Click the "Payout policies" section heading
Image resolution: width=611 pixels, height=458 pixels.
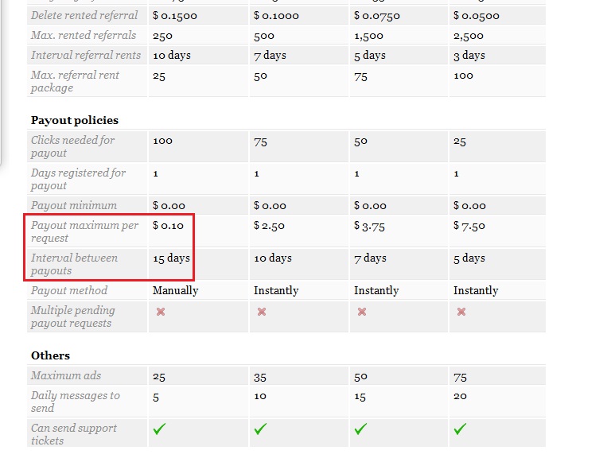pyautogui.click(x=75, y=120)
